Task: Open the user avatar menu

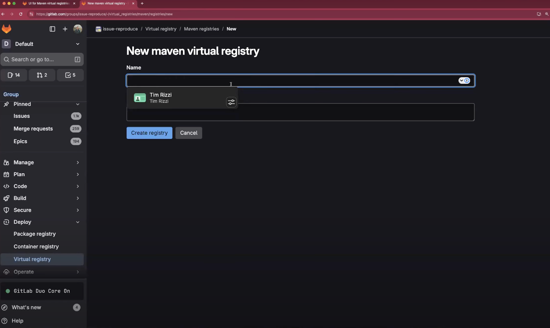Action: (x=78, y=29)
